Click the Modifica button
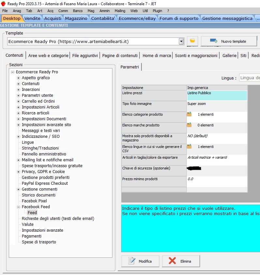The width and height of the screenshot is (260, 275). pyautogui.click(x=140, y=261)
